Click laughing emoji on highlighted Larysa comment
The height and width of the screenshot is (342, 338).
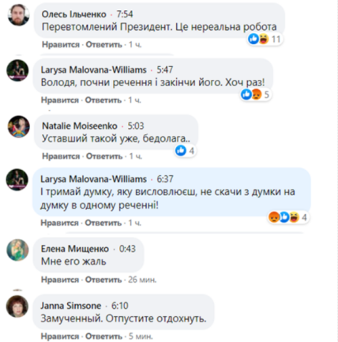click(x=295, y=217)
